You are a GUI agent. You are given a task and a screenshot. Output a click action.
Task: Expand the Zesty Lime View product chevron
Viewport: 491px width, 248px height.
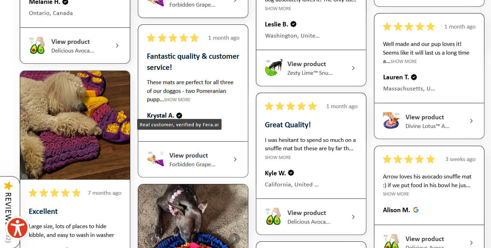pos(353,68)
